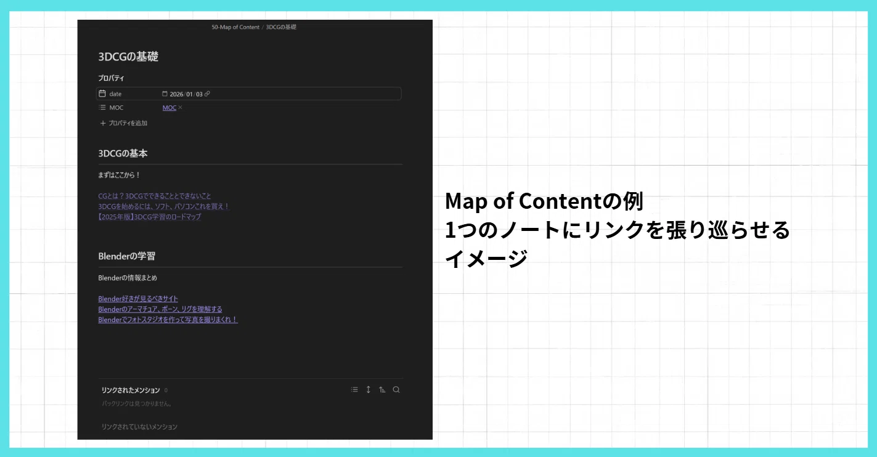Open link Blender好きが見るべきサイト
The image size is (877, 457).
tap(138, 299)
